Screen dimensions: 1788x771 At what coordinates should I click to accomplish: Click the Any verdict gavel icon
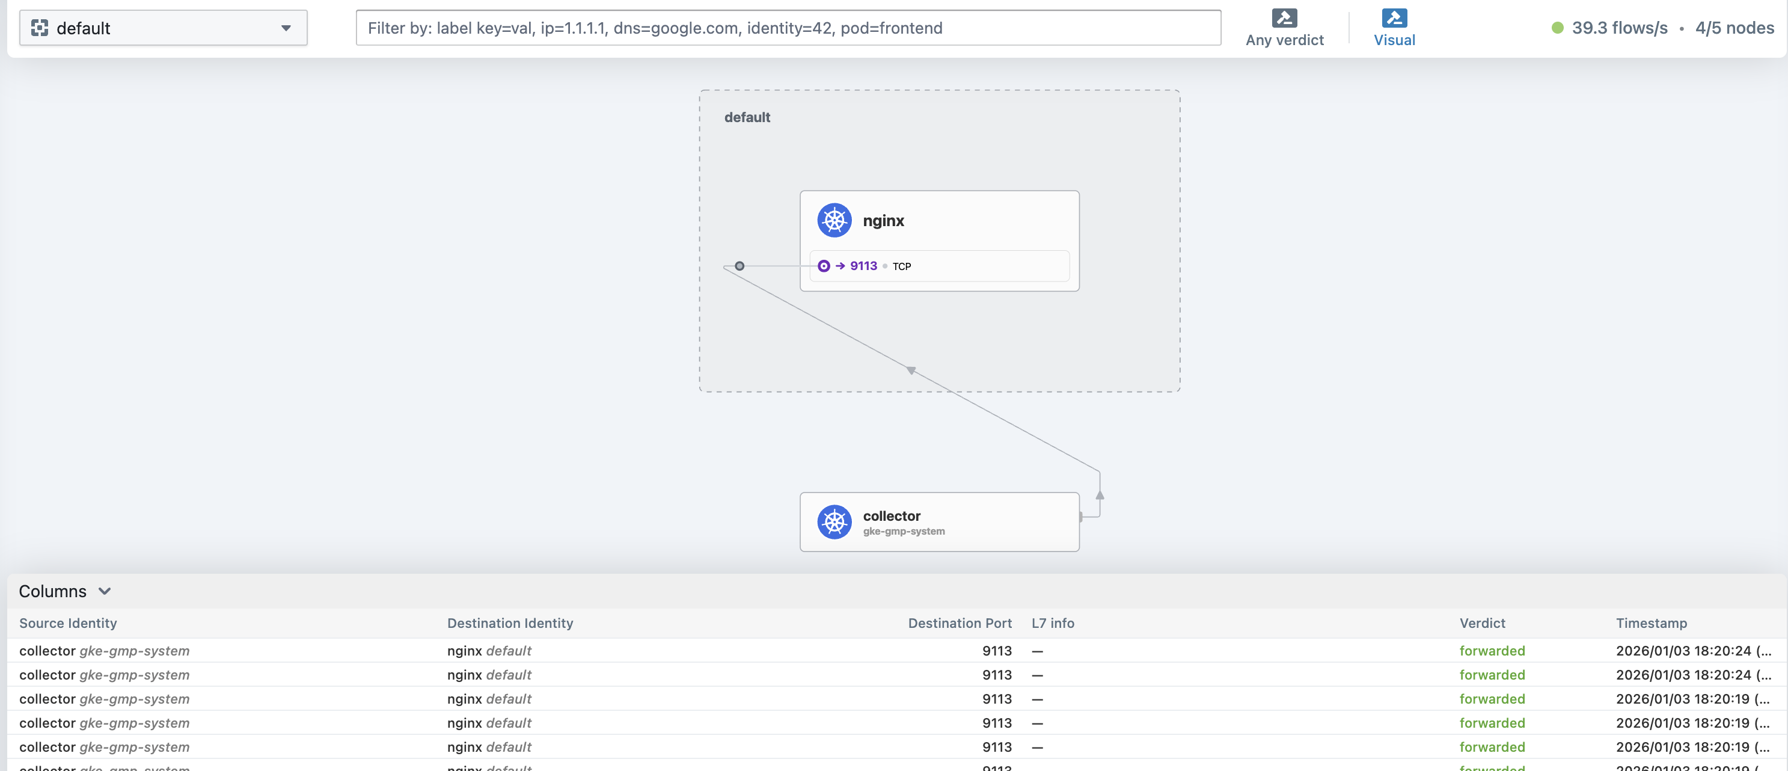click(1284, 17)
